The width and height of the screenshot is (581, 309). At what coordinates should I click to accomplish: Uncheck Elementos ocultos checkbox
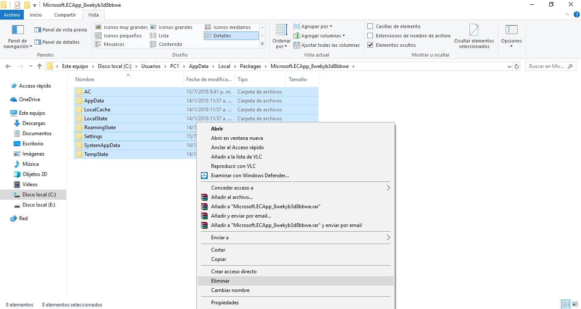click(x=370, y=45)
